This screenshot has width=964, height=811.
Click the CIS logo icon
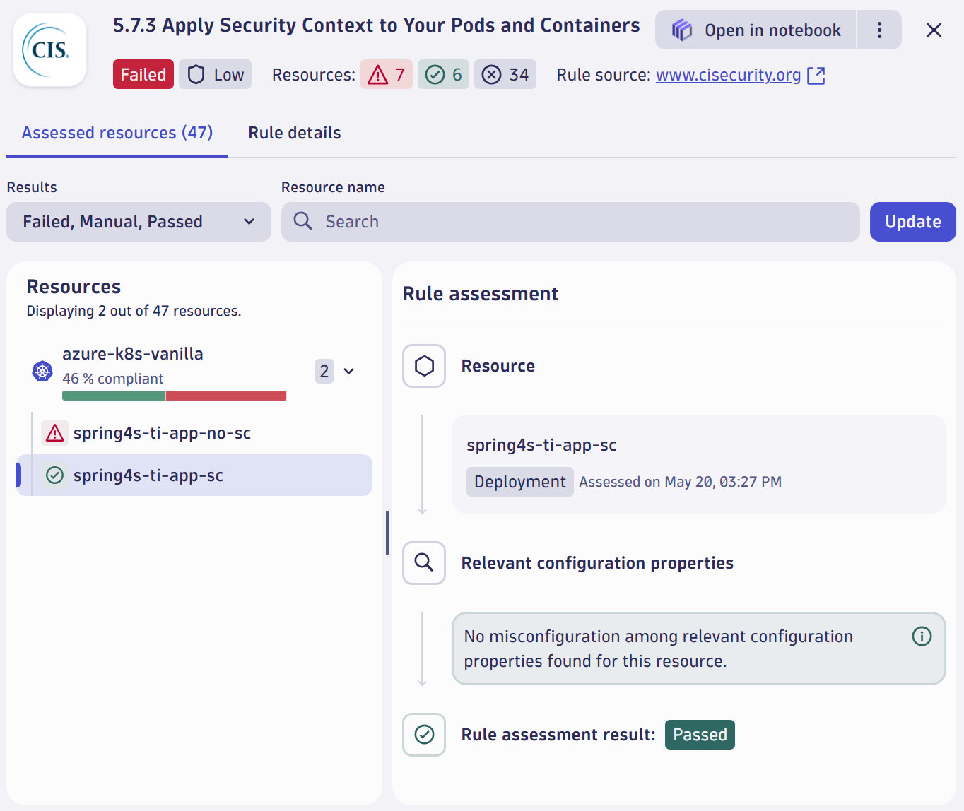[49, 49]
